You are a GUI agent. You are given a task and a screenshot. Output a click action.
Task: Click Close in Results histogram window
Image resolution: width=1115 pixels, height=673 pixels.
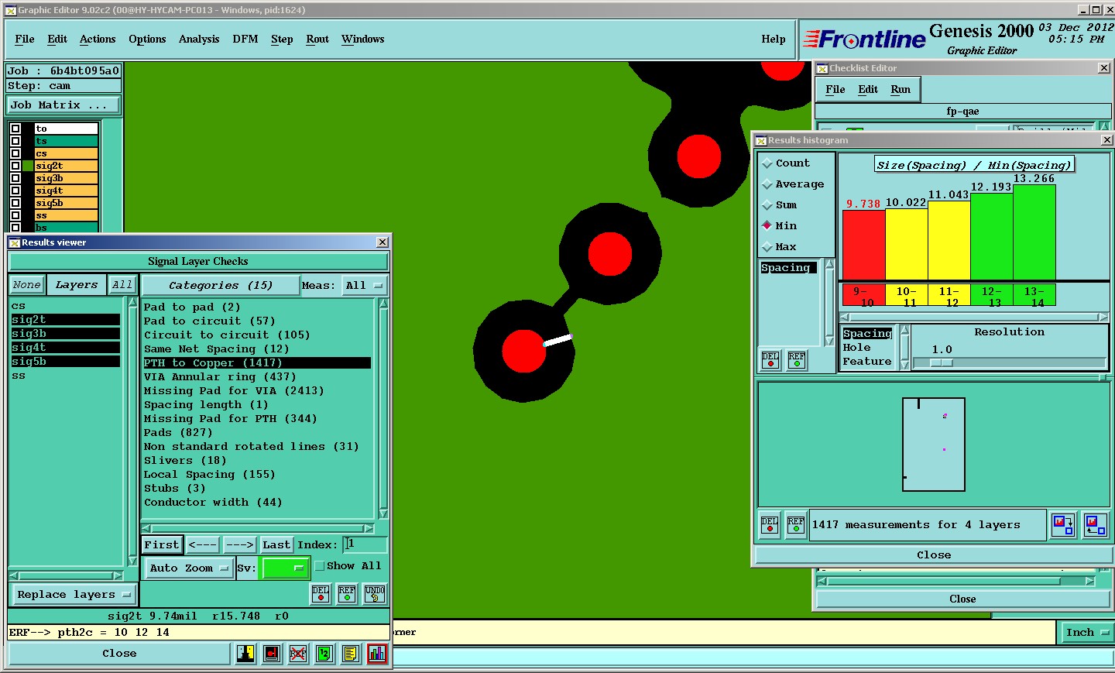click(934, 555)
